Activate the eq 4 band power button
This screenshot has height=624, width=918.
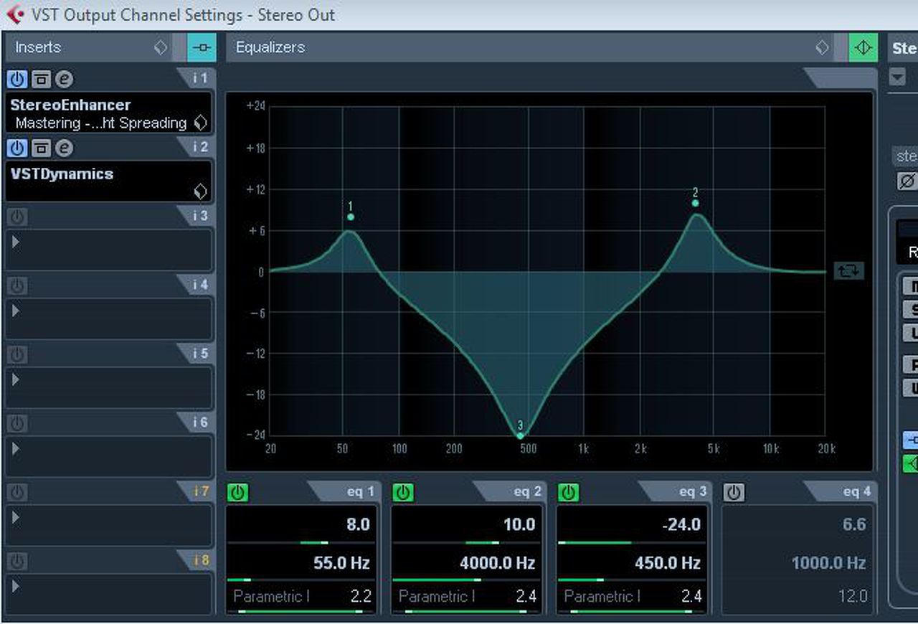(733, 492)
